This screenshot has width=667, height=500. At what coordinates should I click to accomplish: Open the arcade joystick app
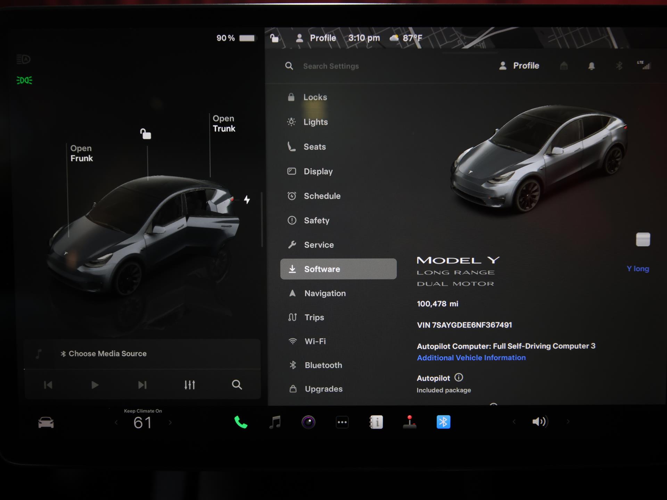[x=410, y=422]
